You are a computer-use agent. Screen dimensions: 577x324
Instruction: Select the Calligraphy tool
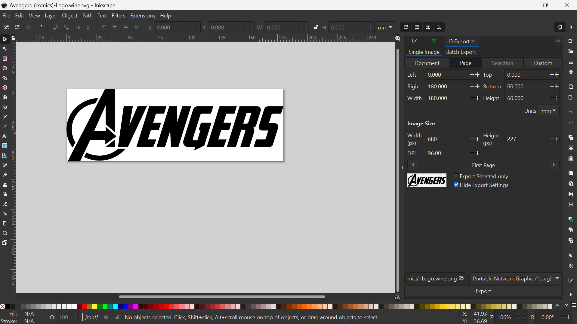[x=5, y=127]
